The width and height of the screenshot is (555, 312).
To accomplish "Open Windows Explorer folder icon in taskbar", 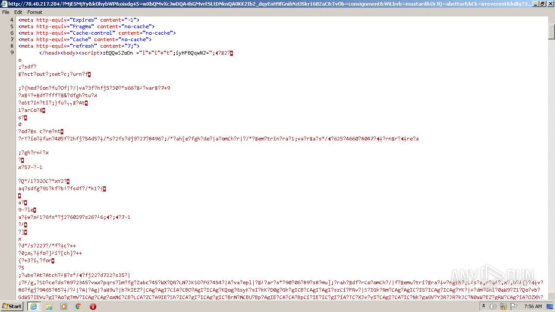I will click(x=49, y=306).
